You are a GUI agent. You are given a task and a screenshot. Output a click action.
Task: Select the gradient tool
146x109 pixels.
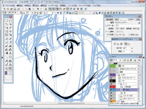coord(6,53)
